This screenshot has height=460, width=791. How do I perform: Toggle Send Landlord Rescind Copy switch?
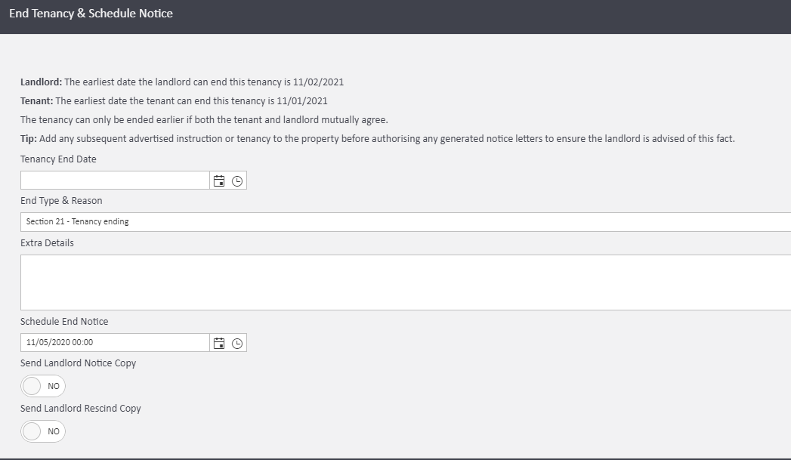coord(43,431)
